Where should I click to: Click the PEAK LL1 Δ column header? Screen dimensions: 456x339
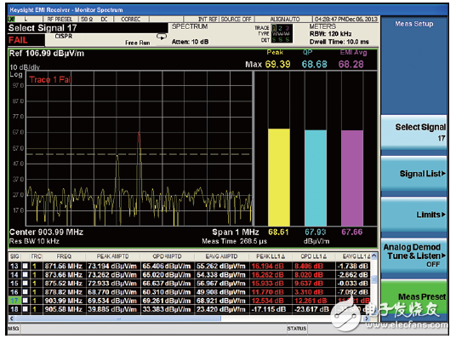coord(271,256)
